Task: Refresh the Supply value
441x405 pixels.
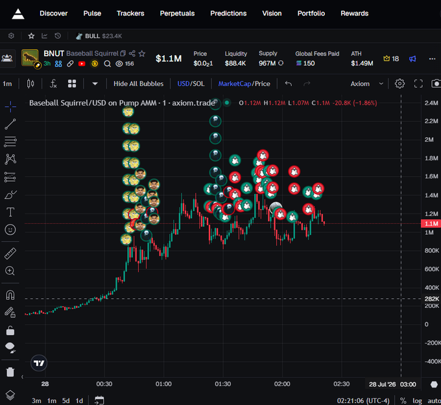Action: click(x=281, y=63)
